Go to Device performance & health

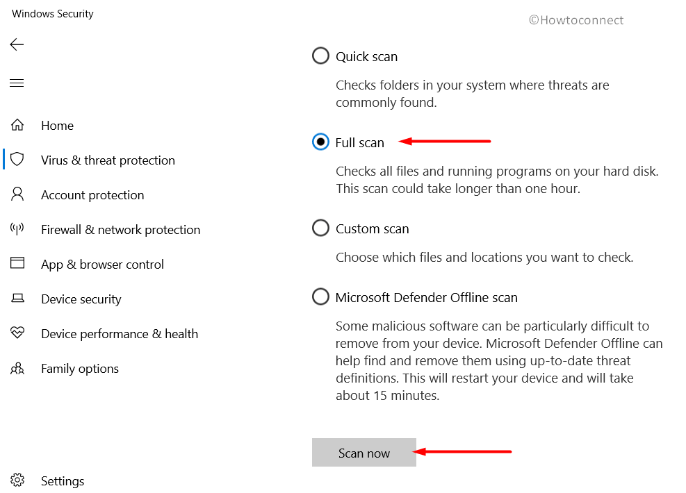pos(120,334)
